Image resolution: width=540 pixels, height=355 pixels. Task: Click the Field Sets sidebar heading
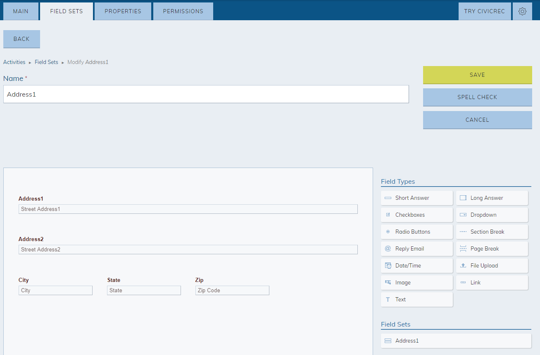pyautogui.click(x=396, y=324)
